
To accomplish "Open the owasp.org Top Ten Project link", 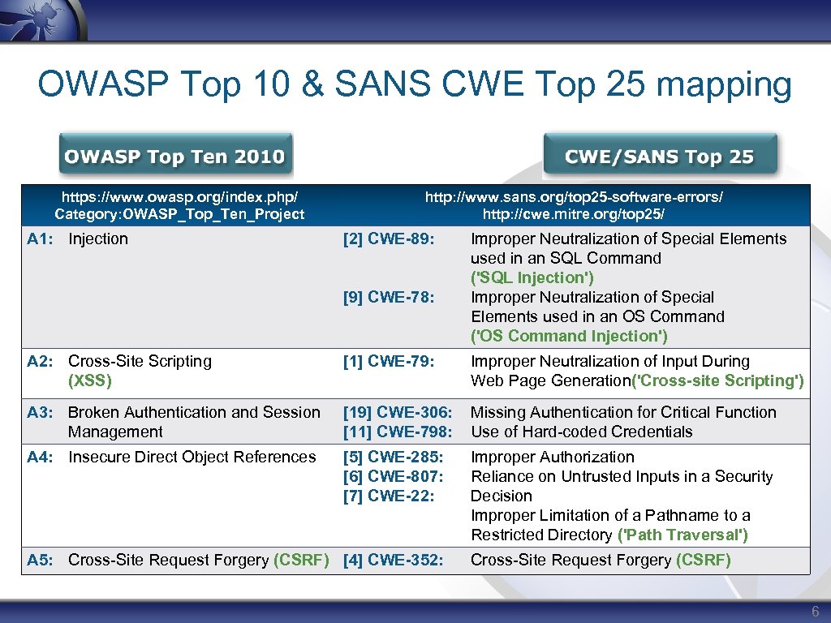I will click(179, 205).
